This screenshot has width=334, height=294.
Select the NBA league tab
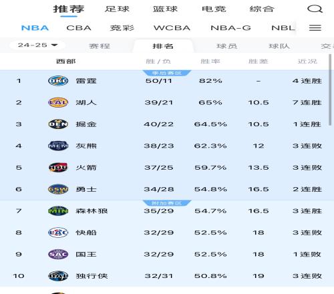[35, 28]
